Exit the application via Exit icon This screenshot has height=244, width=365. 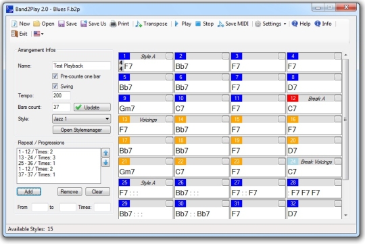click(x=15, y=34)
